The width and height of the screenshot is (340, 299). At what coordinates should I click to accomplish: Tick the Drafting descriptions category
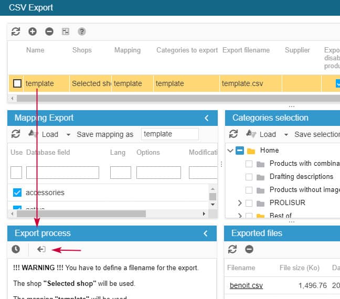(x=249, y=177)
